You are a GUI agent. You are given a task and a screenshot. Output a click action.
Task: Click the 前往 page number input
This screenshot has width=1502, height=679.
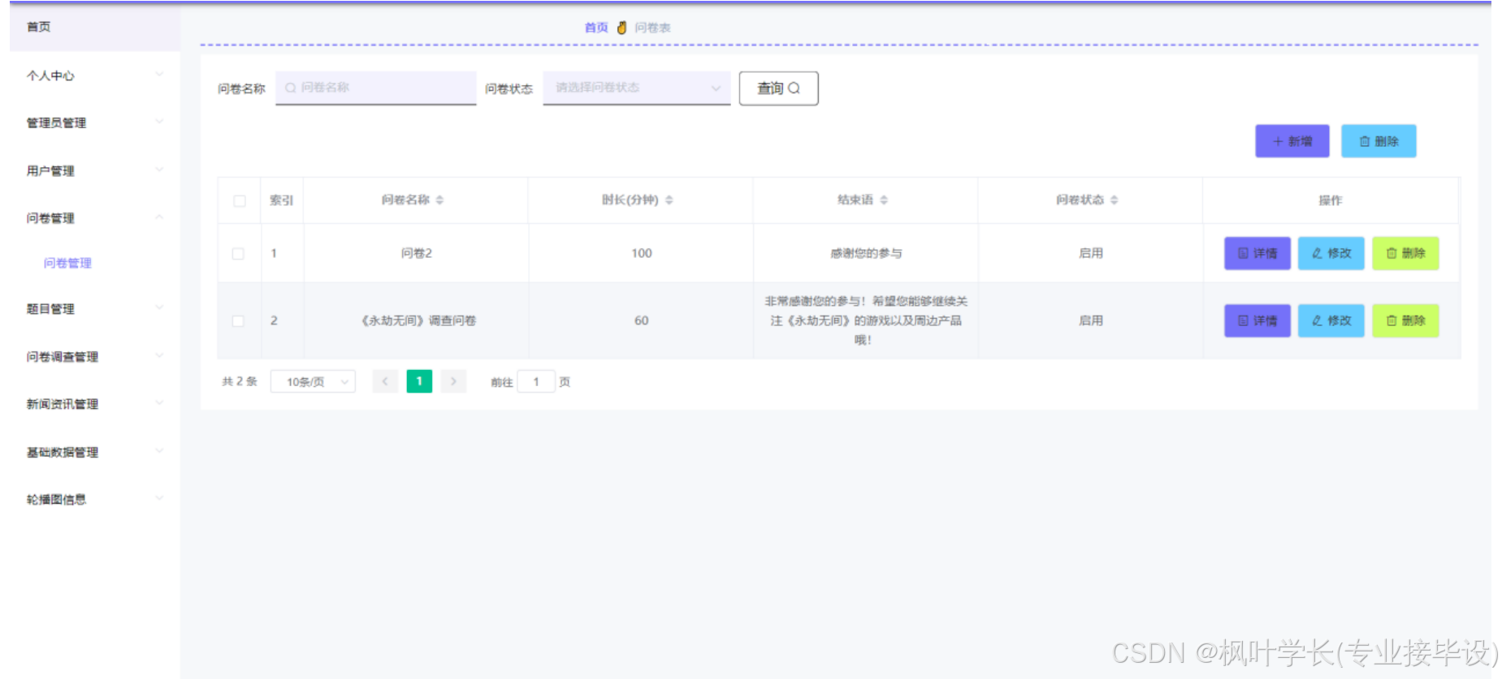536,381
